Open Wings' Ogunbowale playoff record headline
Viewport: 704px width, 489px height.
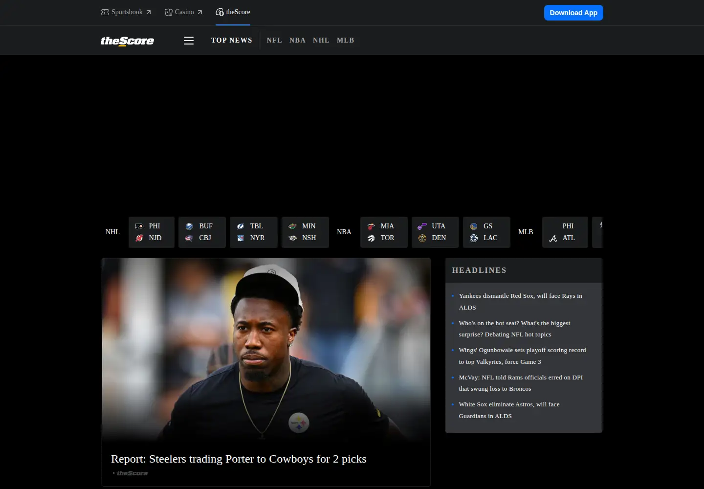click(x=522, y=356)
